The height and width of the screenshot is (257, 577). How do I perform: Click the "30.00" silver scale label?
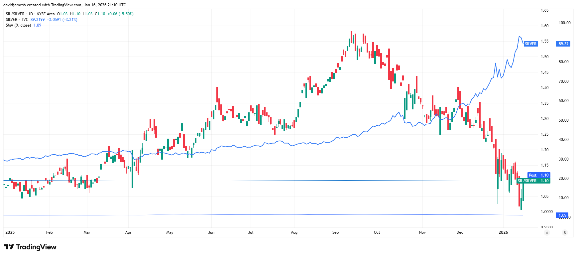point(563,159)
